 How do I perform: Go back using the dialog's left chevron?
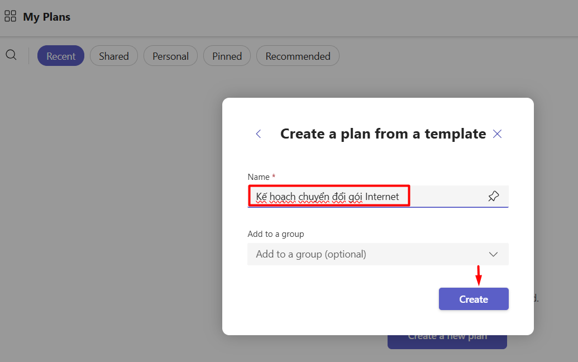click(258, 134)
